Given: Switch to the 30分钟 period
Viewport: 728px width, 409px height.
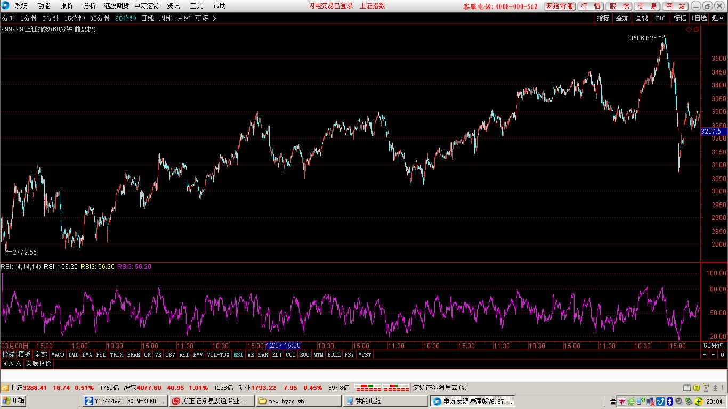Looking at the screenshot, I should point(100,18).
